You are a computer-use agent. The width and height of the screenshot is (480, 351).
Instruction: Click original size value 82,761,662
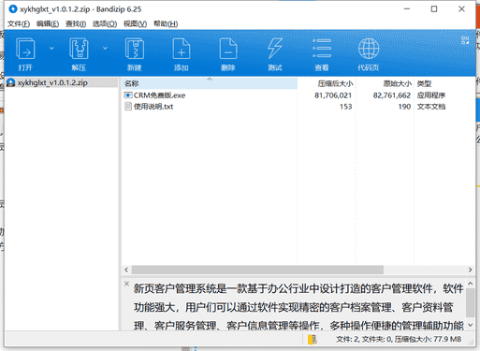coord(392,95)
